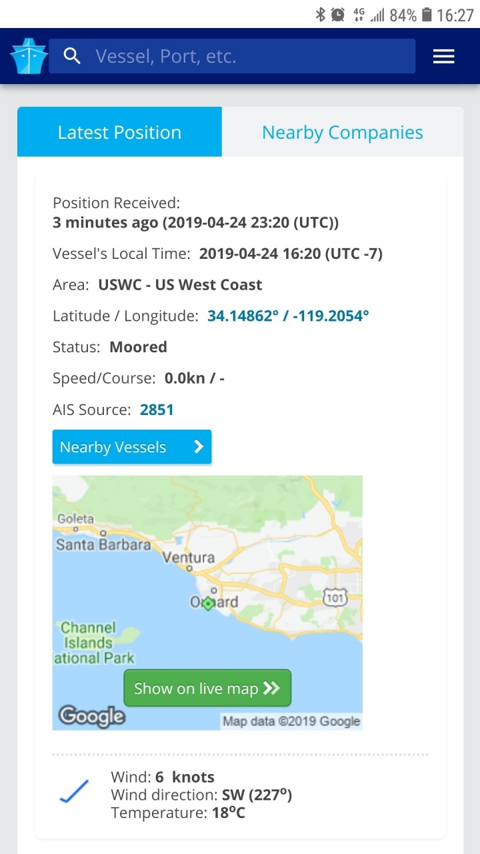Open AIS Source 2851 link
The height and width of the screenshot is (854, 480).
157,410
